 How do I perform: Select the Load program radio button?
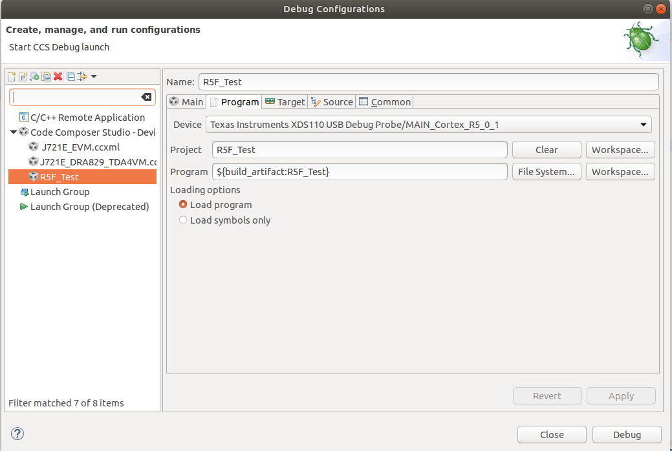(x=183, y=205)
